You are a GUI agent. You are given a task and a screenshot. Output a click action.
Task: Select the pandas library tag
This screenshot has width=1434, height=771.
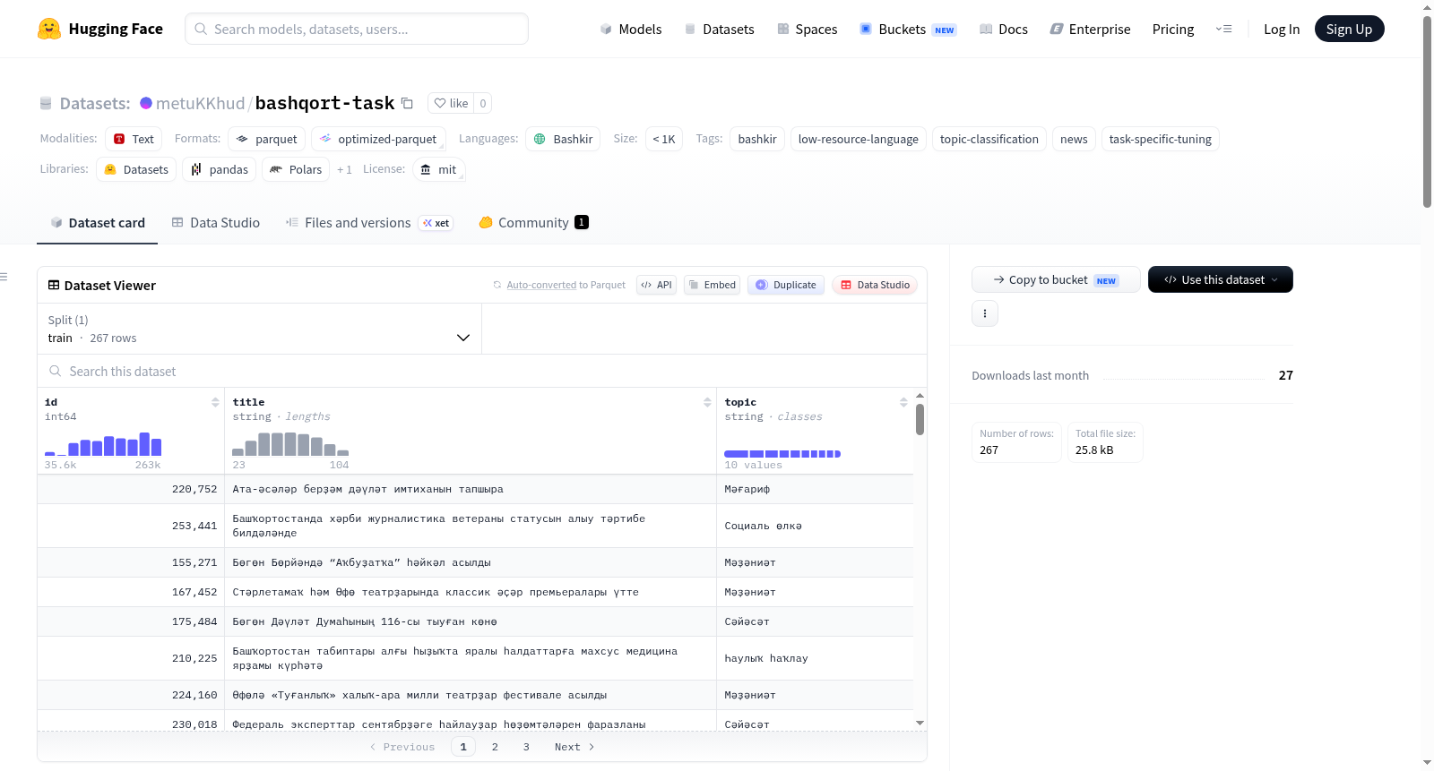[220, 169]
